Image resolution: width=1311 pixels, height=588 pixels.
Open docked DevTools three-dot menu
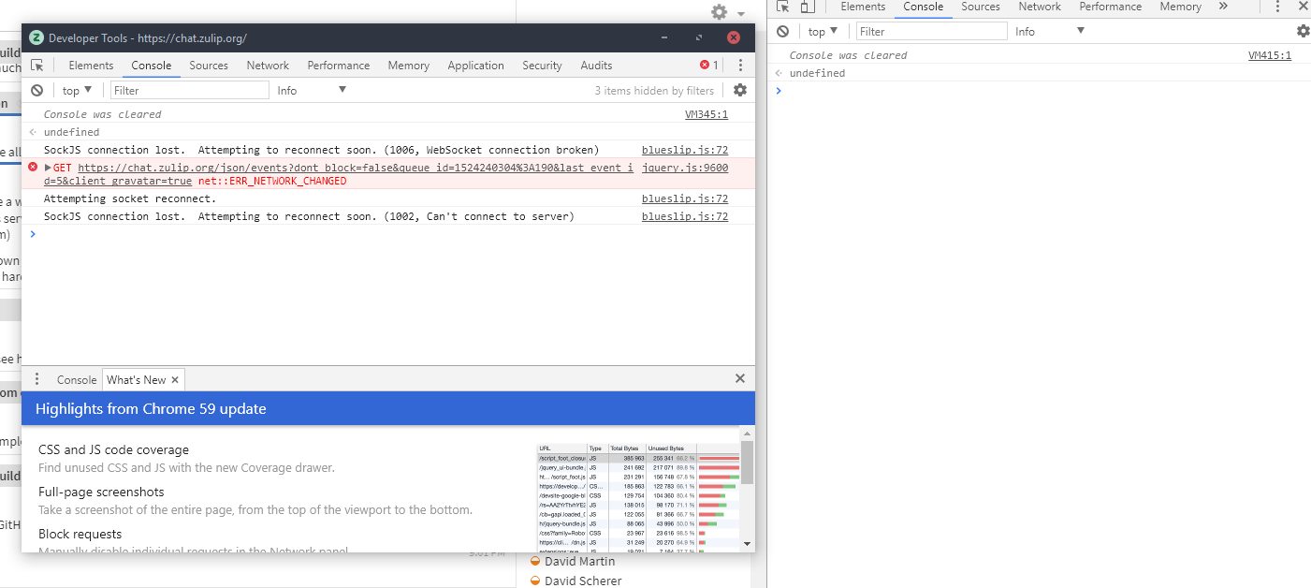(x=1278, y=7)
